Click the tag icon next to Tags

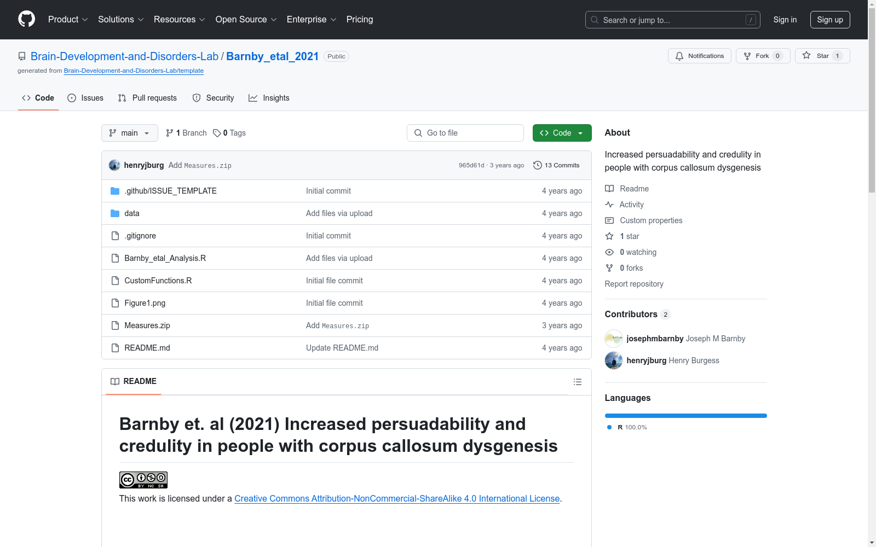pos(217,133)
